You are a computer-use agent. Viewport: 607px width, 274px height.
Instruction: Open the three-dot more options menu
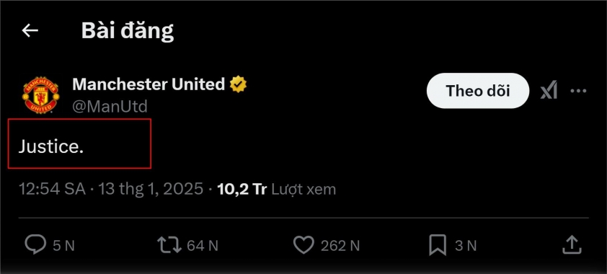[578, 91]
